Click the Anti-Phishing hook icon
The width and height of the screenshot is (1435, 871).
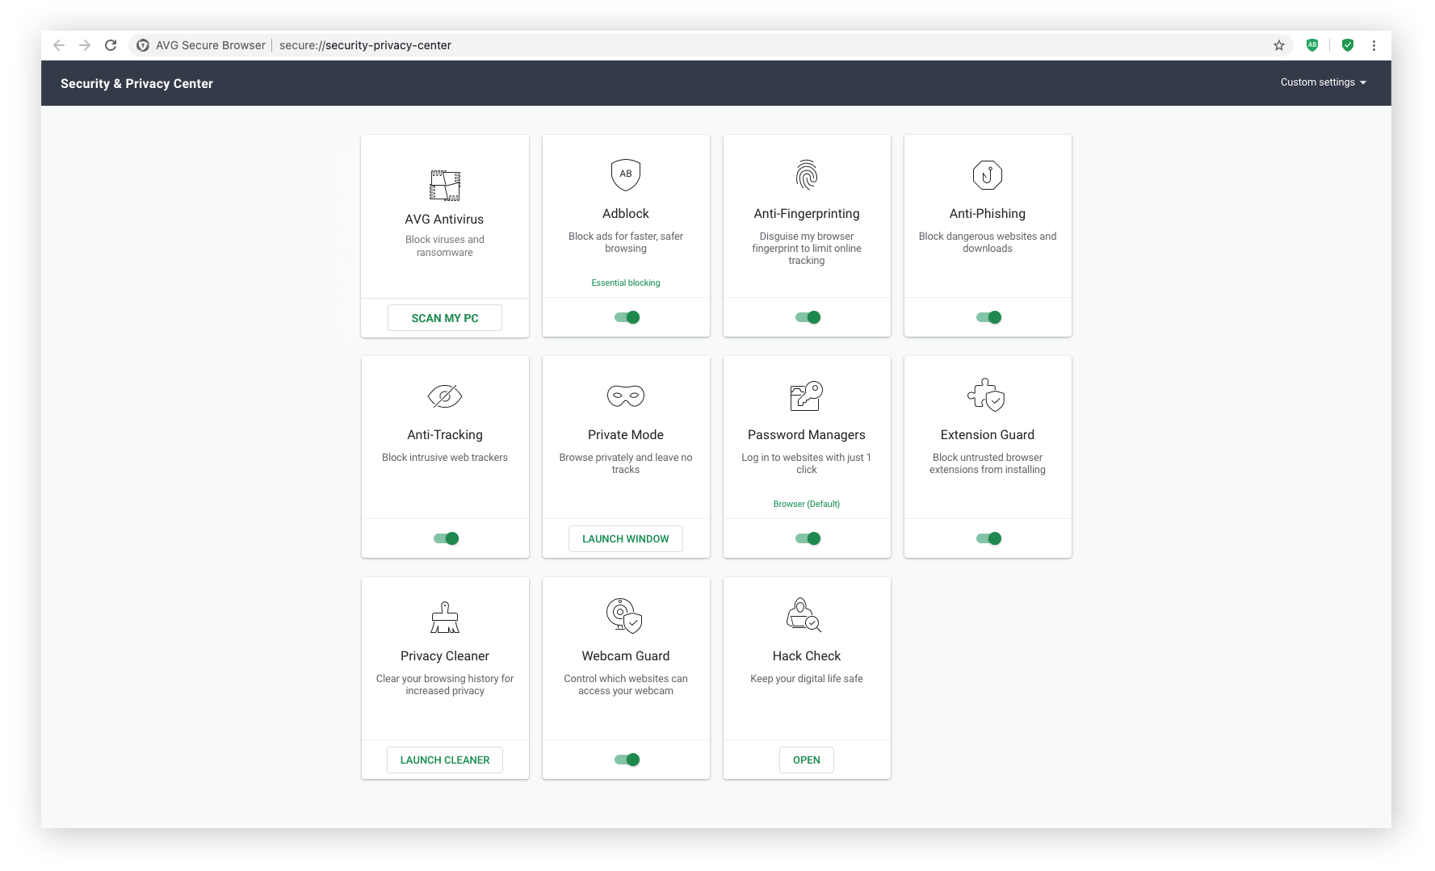[987, 174]
